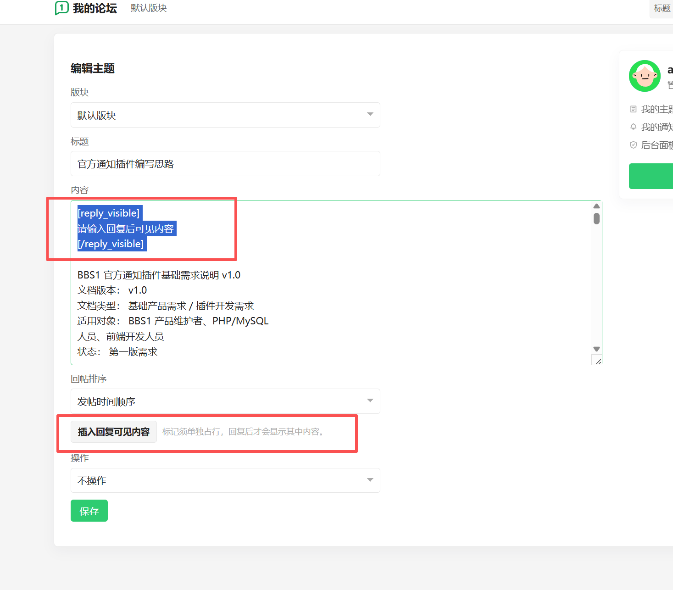Click the hint text '标记须单独占行'
Viewport: 673px width, 590px height.
(192, 432)
